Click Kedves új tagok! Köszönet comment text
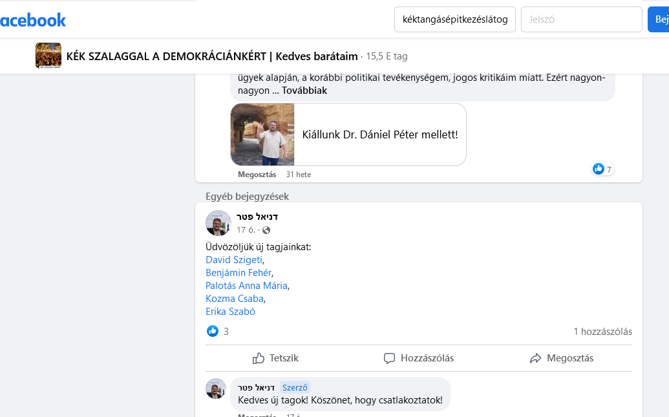 tap(340, 400)
